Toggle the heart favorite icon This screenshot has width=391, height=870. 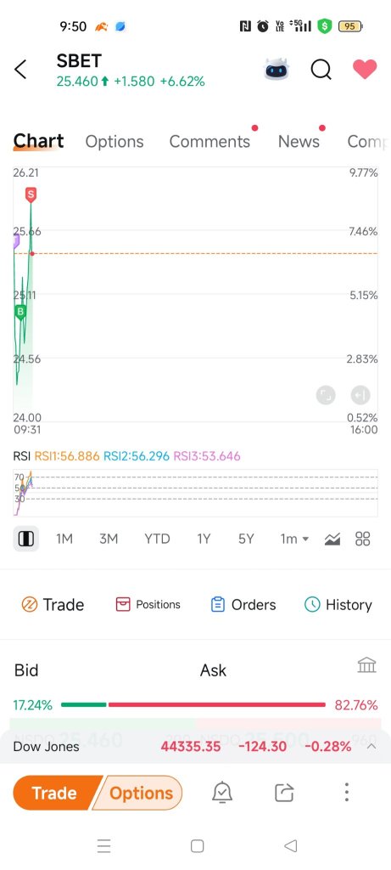(x=365, y=70)
